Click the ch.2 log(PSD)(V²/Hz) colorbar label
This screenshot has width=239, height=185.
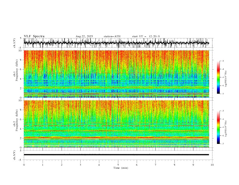[x=226, y=129]
